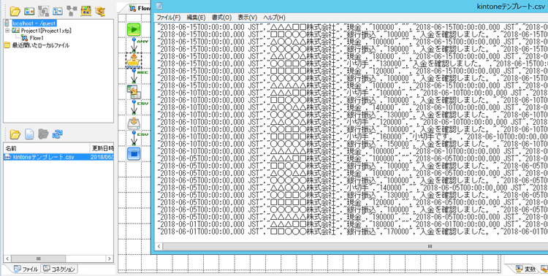
Task: Collapse the Project1[Project1.xfp] tree node
Action: point(7,31)
